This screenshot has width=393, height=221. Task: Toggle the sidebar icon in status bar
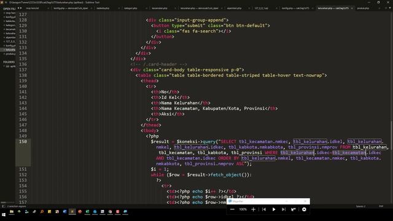pos(3,206)
